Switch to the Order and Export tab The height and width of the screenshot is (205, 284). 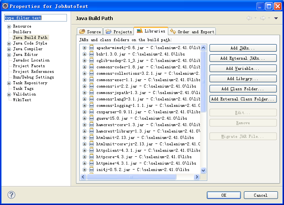pos(192,31)
